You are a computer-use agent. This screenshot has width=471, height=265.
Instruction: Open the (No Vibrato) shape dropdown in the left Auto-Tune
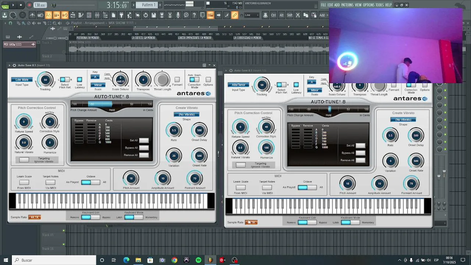[187, 114]
